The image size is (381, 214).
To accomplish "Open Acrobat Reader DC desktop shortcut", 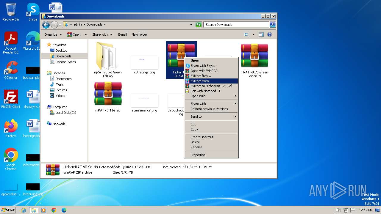I will pos(11,43).
